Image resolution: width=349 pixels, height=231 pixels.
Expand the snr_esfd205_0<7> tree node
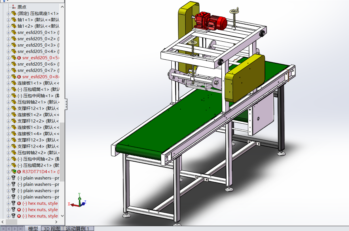click(x=8, y=70)
